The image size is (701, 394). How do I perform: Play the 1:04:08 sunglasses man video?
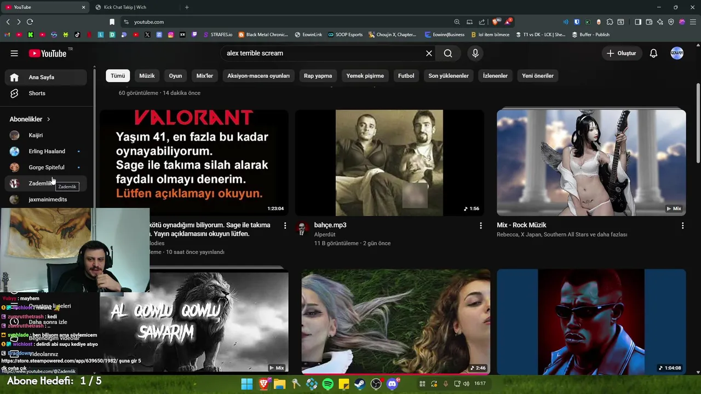pos(591,322)
